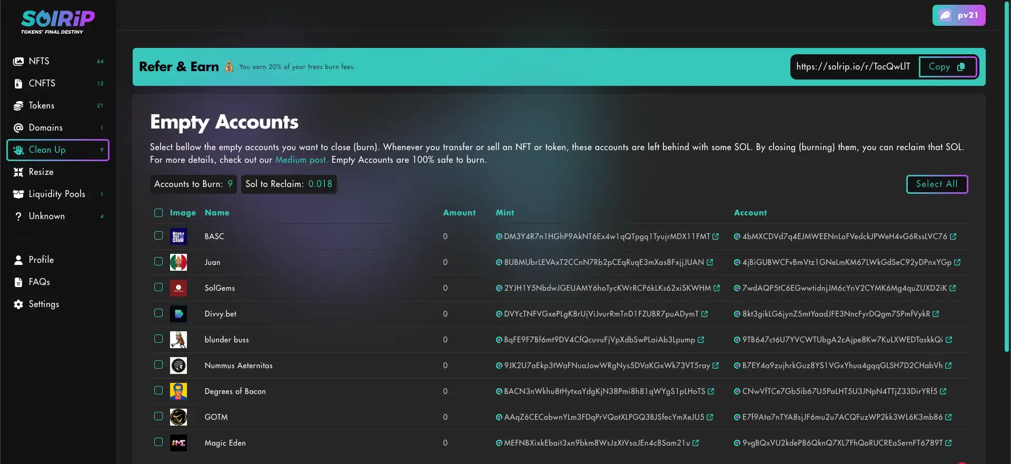Viewport: 1011px width, 464px height.
Task: Click the Divvy.bet token image
Action: [x=179, y=314]
